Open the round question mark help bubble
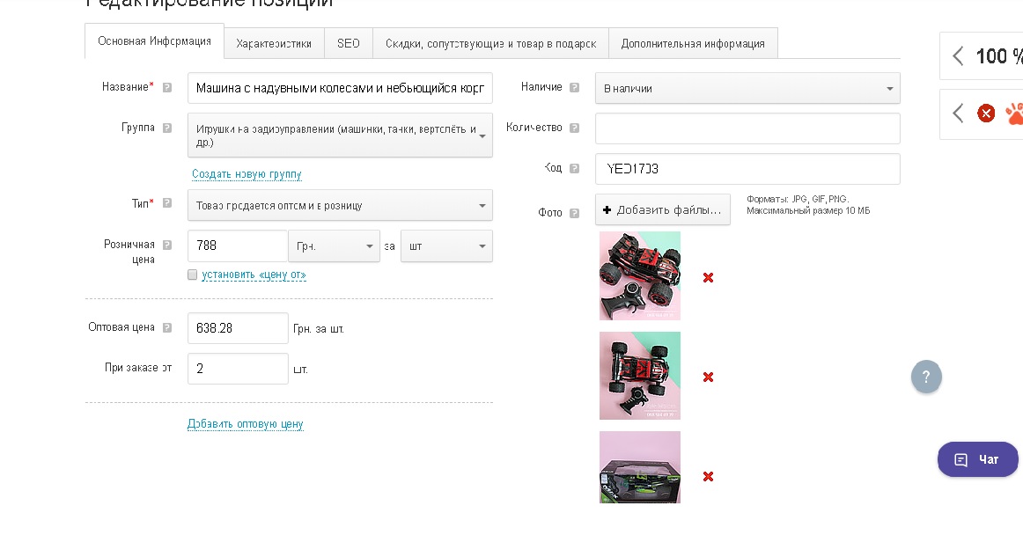 [x=926, y=377]
